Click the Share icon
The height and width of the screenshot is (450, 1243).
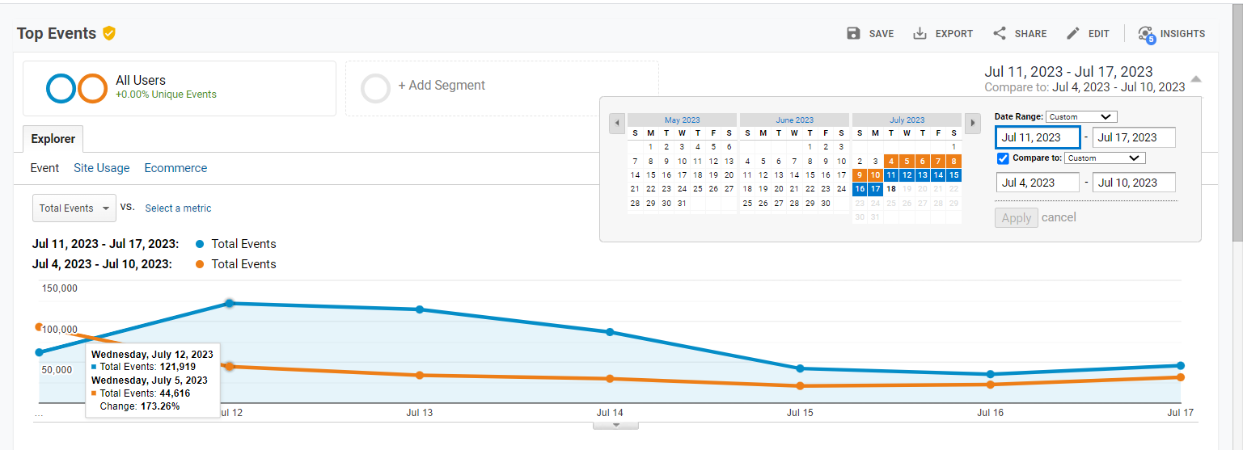(x=1000, y=33)
